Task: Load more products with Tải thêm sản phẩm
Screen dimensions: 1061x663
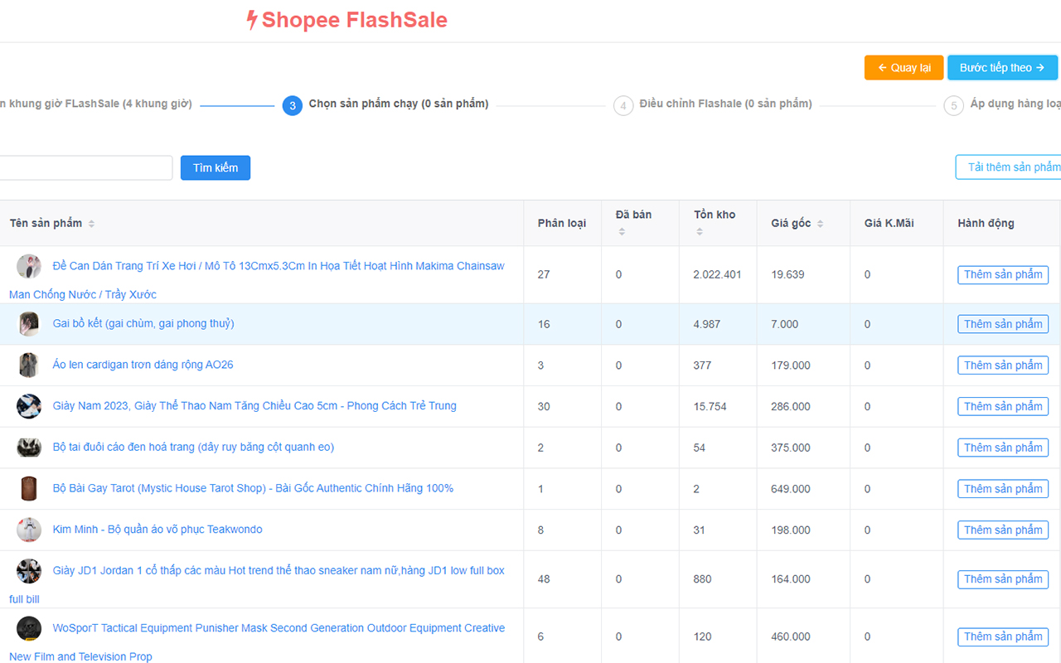Action: click(x=1009, y=167)
